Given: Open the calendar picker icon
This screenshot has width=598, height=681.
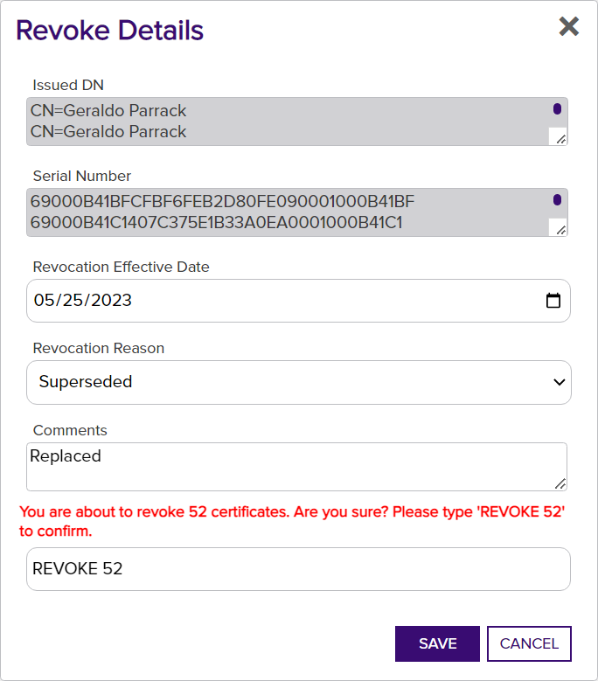Looking at the screenshot, I should (x=553, y=301).
